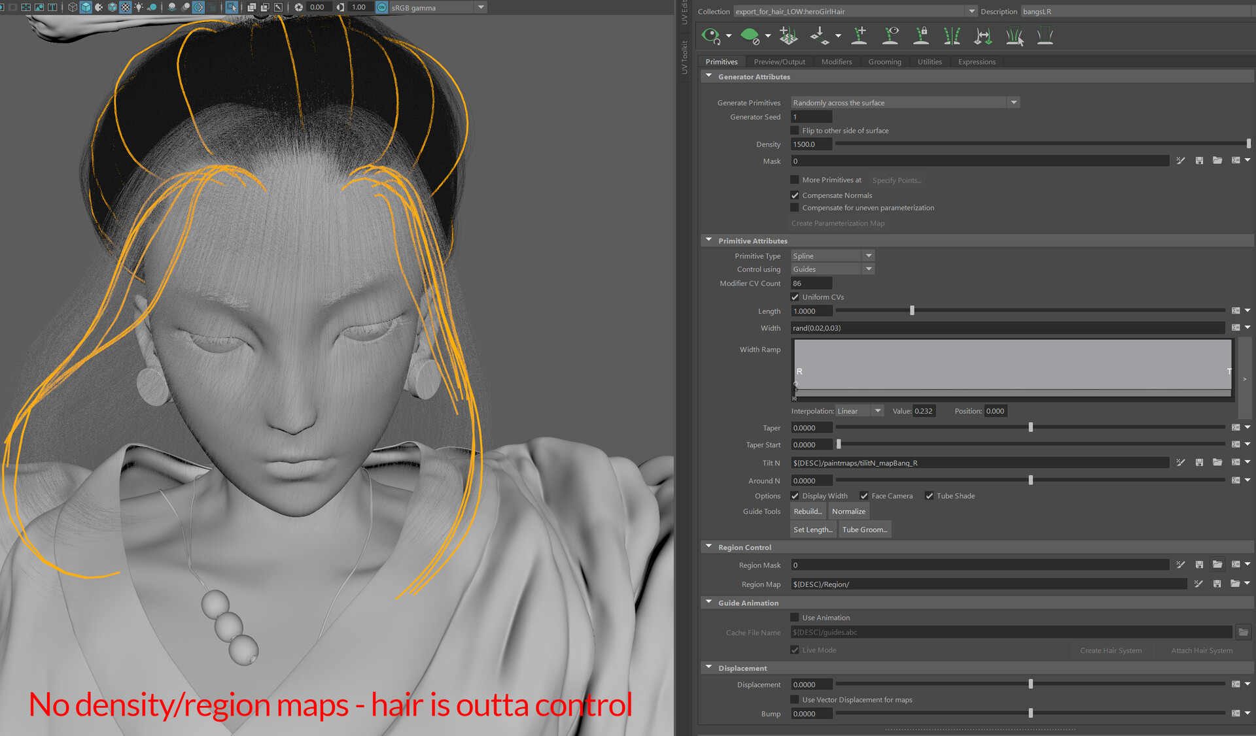Screen dimensions: 1256x736
Task: Enable Flip to other side of surface
Action: (x=795, y=131)
